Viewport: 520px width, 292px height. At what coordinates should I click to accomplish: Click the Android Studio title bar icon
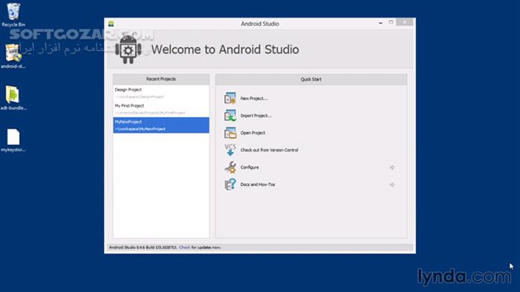pos(111,24)
